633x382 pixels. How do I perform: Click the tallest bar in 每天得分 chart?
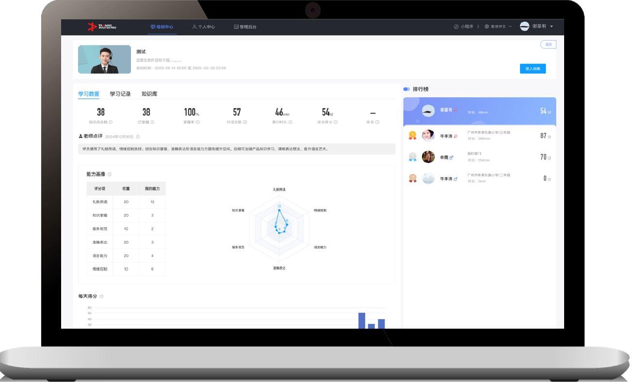pos(361,320)
